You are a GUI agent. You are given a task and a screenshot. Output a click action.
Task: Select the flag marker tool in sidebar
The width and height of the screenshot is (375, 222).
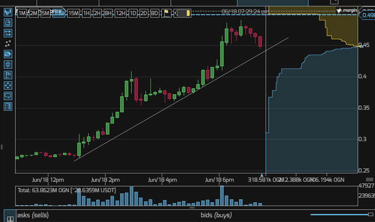8,75
